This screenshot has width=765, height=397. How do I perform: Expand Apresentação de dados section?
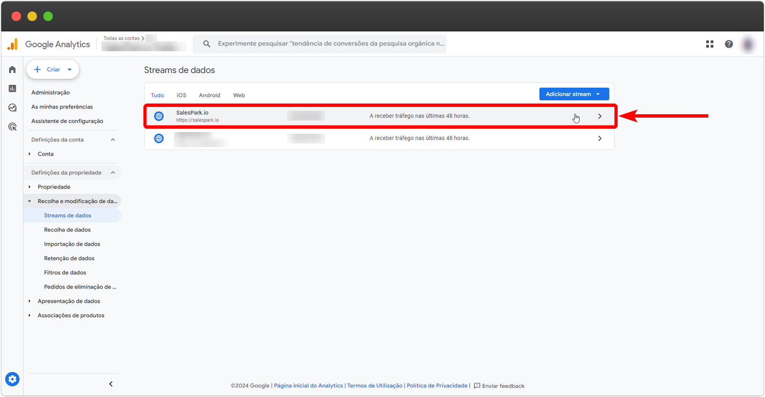[x=30, y=301]
